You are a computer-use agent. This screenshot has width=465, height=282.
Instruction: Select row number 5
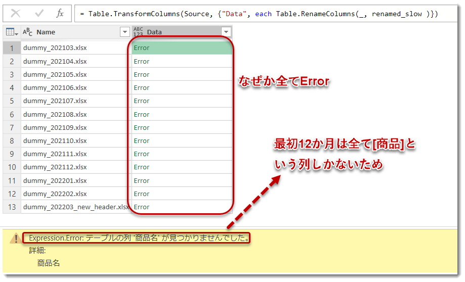12,101
